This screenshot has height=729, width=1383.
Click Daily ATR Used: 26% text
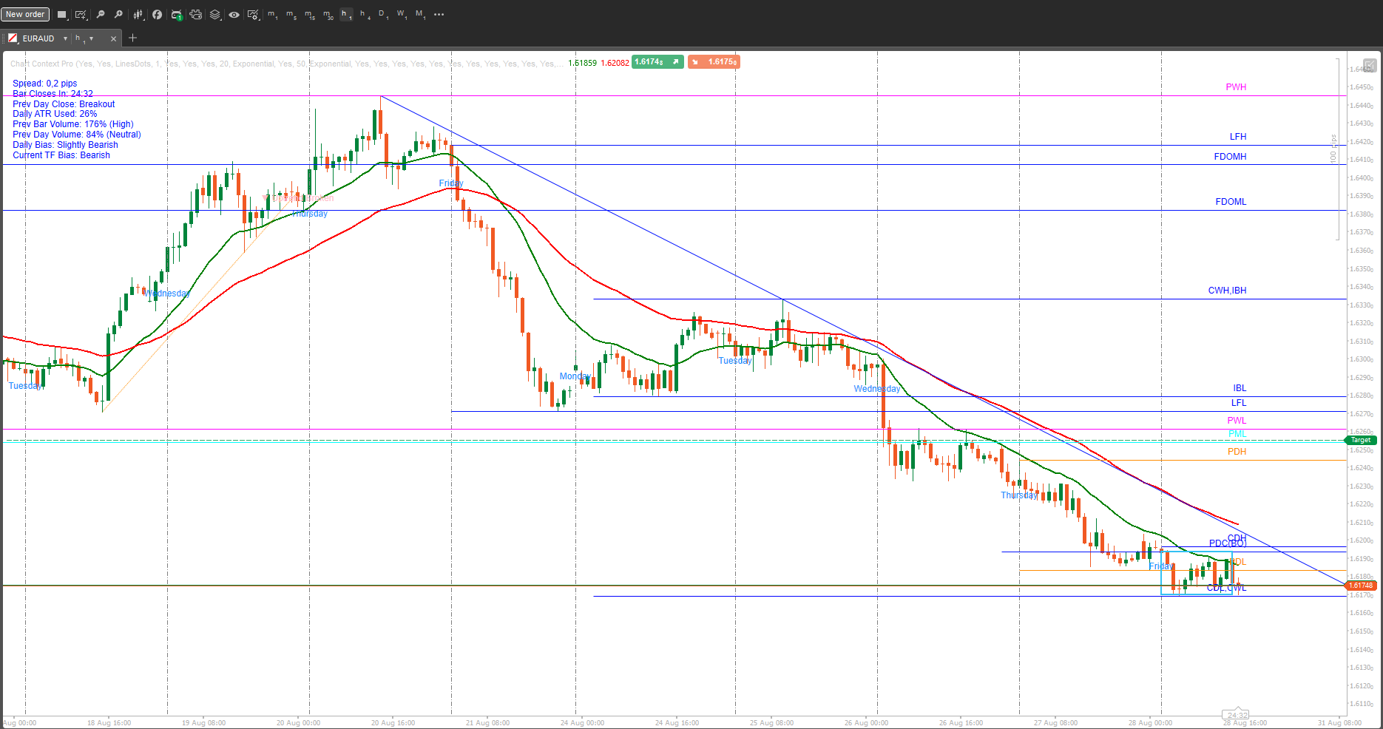55,114
